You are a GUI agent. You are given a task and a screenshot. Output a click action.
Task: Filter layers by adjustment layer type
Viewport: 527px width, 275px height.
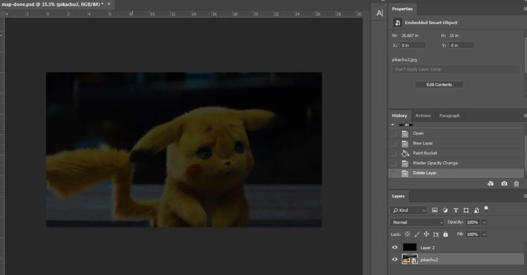(445, 210)
